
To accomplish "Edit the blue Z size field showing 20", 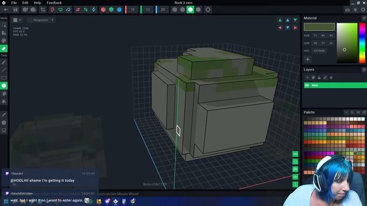I will point(163,10).
